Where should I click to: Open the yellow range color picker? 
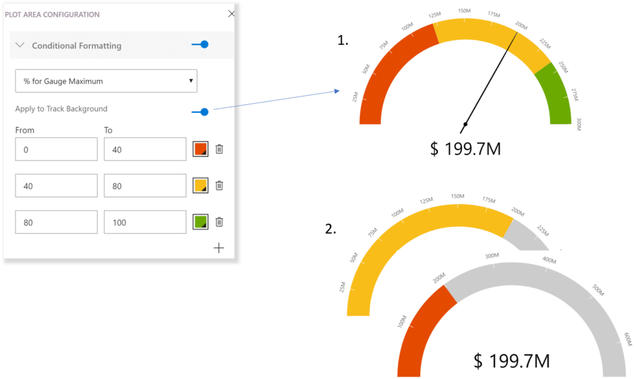coord(201,185)
